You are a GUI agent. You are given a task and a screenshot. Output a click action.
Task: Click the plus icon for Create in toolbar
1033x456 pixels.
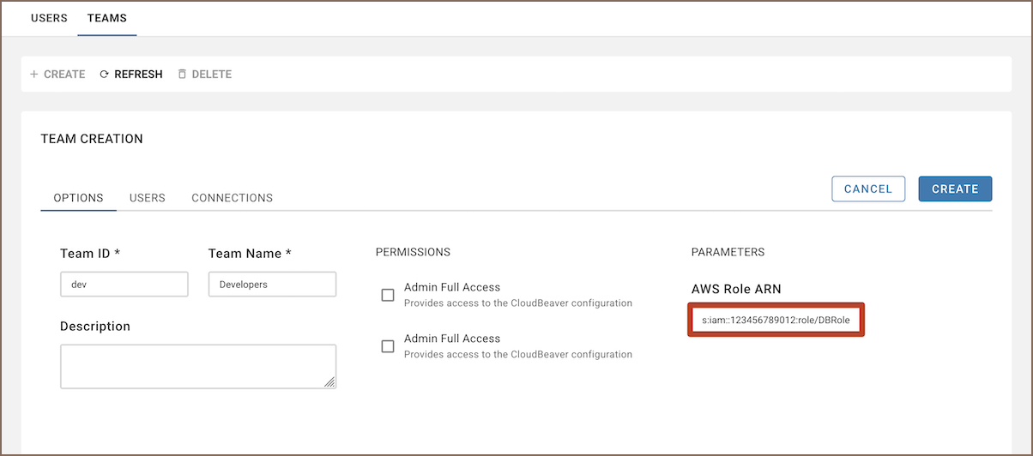pyautogui.click(x=34, y=75)
